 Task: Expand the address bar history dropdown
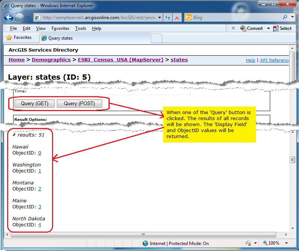(x=160, y=18)
